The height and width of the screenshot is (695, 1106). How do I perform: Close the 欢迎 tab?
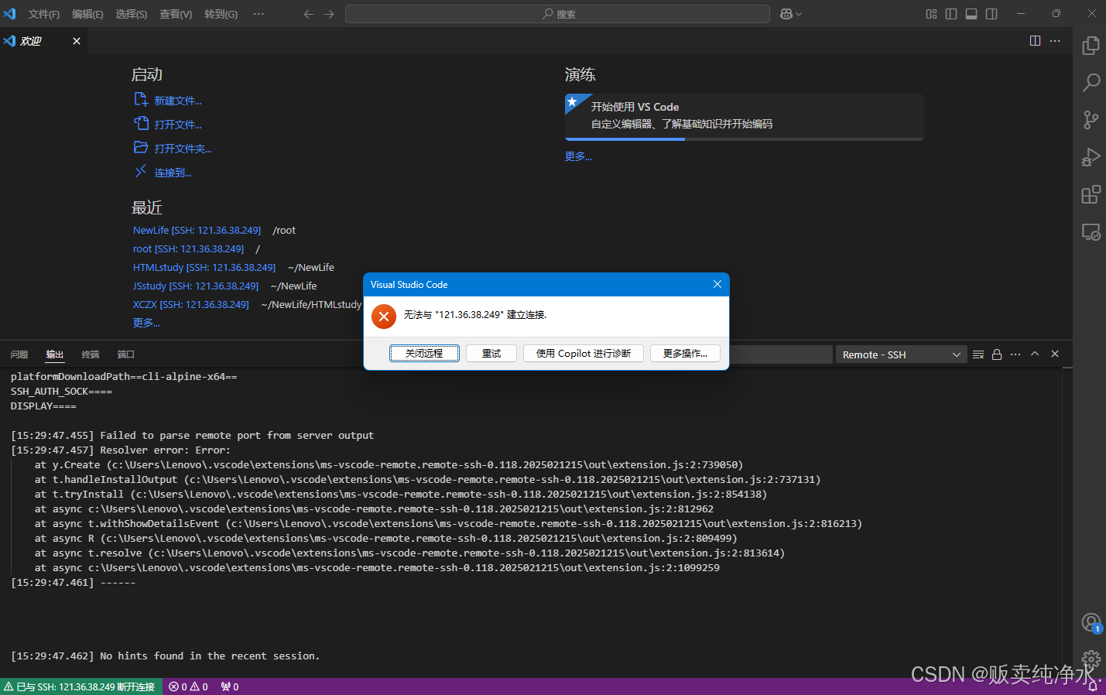[77, 41]
